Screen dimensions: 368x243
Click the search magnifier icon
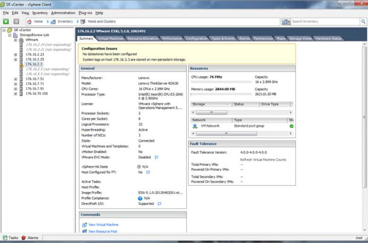363,22
